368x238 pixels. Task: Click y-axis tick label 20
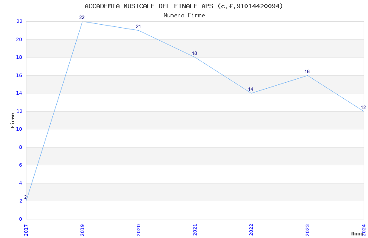(19, 39)
